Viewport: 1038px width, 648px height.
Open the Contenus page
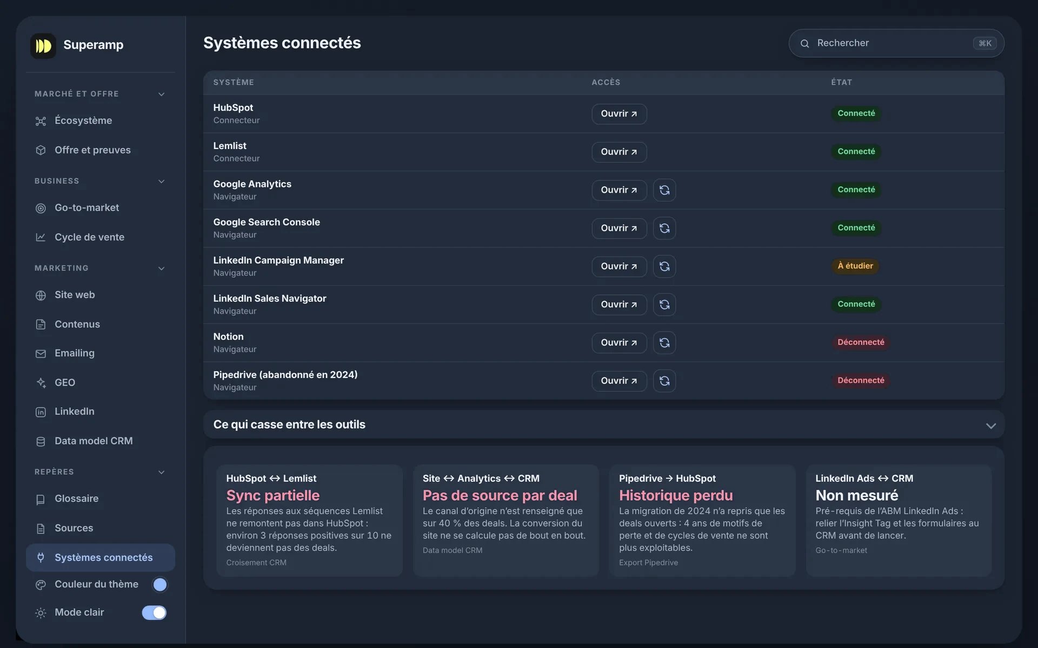101,324
